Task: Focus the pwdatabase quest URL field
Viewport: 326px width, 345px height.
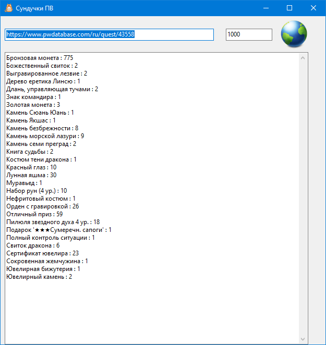Action: 109,34
